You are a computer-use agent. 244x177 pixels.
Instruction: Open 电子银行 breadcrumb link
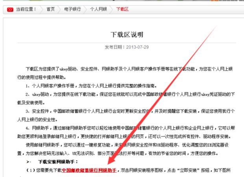(72, 9)
